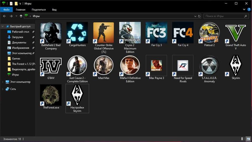Select Counter-Strike Global Offensive [7L] icon
Image resolution: width=252 pixels, height=142 pixels.
pos(104,33)
